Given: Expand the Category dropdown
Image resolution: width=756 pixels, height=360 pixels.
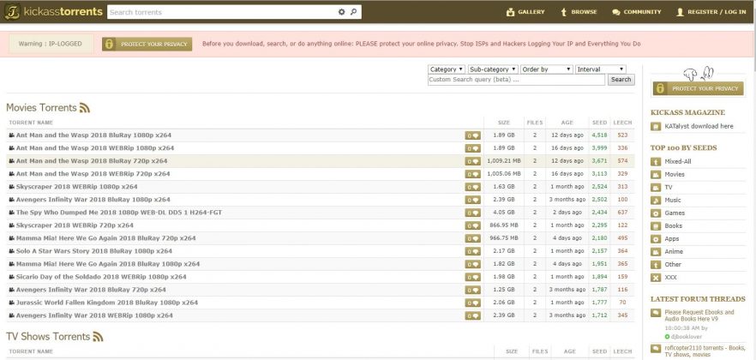Looking at the screenshot, I should point(446,69).
